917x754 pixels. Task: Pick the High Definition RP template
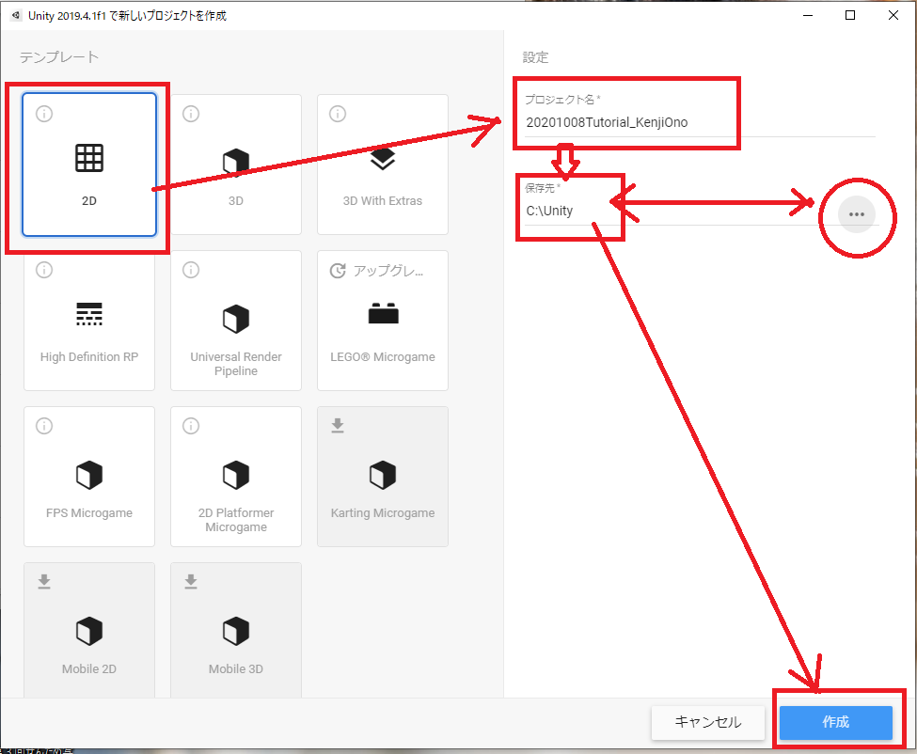[89, 321]
